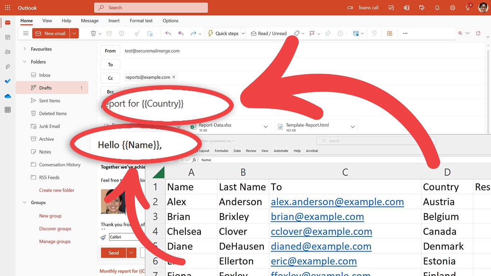Image resolution: width=491 pixels, height=276 pixels.
Task: Click the alex.anderson@example.com link in Excel
Action: click(337, 202)
